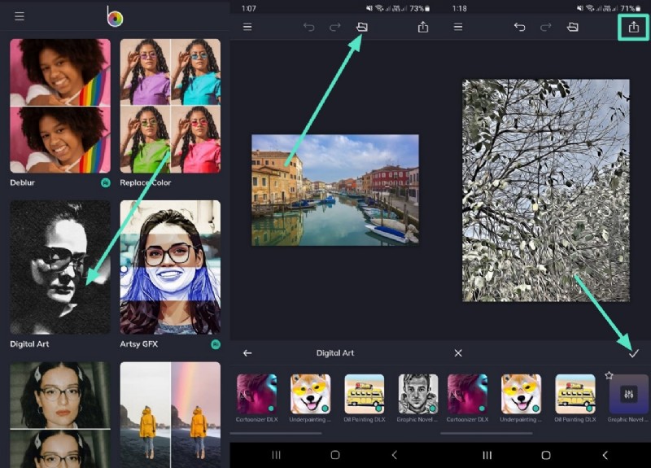651x468 pixels.
Task: Open the Artsy GFX effect thumbnail
Action: pyautogui.click(x=170, y=267)
